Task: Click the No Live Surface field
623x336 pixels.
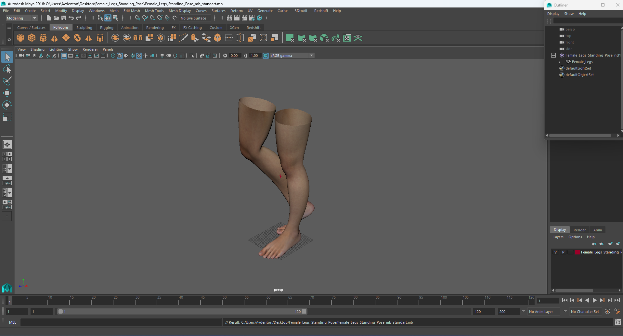Action: click(195, 18)
